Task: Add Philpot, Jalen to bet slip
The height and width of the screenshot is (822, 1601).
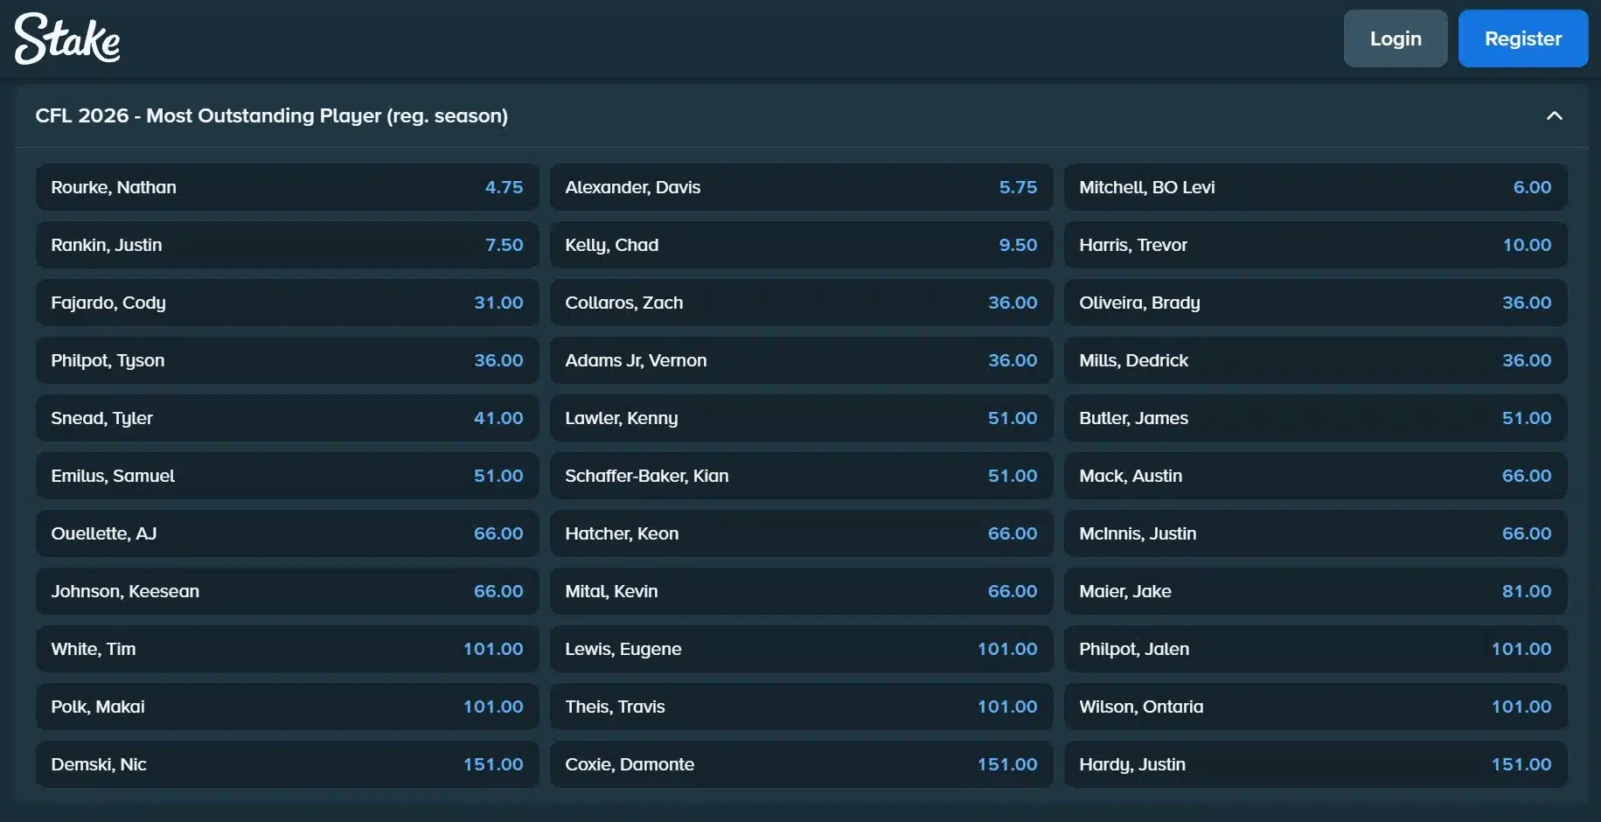Action: click(x=1315, y=649)
